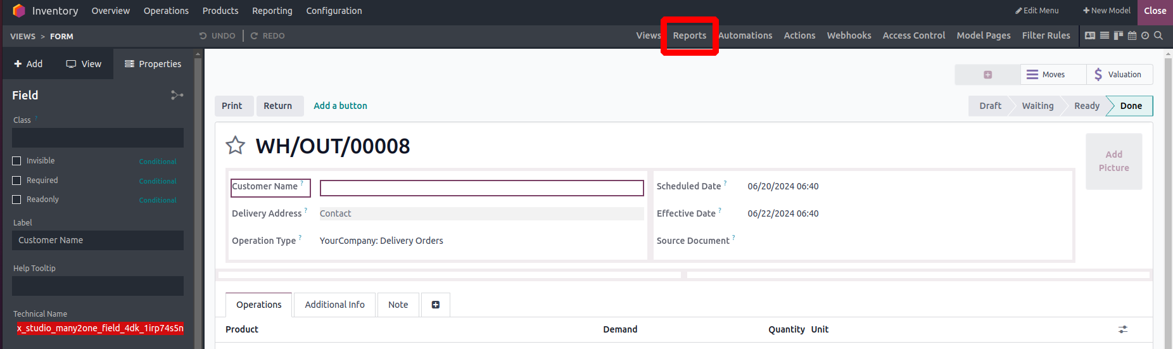
Task: Click the Add a button link
Action: pyautogui.click(x=340, y=106)
